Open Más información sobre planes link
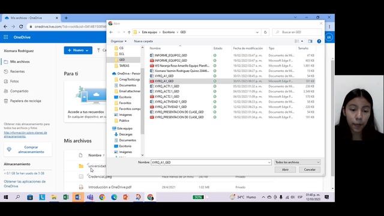 (25, 134)
